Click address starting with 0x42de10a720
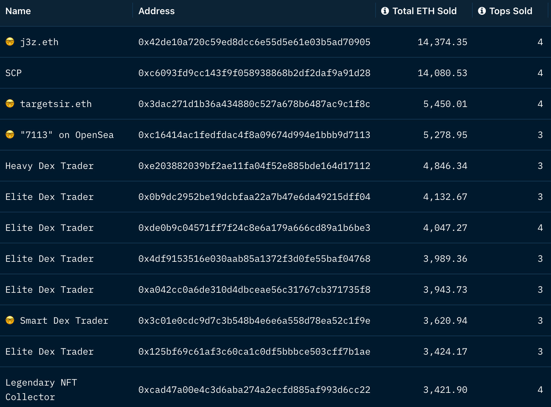The width and height of the screenshot is (551, 407). 254,42
